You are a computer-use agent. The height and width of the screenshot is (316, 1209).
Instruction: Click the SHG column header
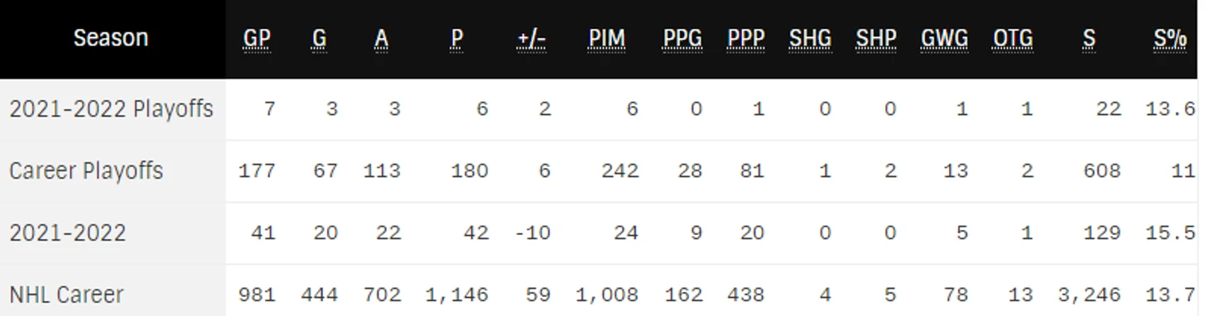pos(810,38)
